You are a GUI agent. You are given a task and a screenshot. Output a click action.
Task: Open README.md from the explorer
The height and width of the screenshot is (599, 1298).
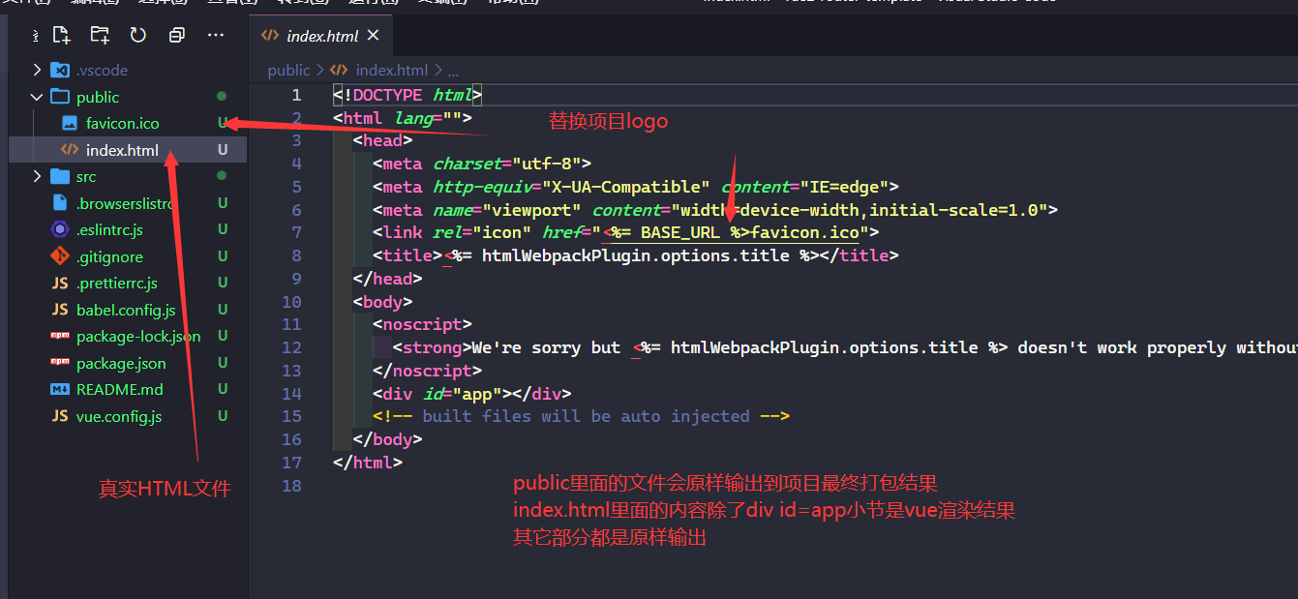coord(119,389)
